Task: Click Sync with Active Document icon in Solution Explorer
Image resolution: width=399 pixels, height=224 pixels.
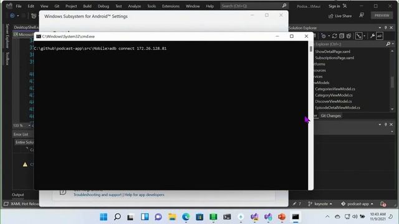Action: [x=334, y=36]
